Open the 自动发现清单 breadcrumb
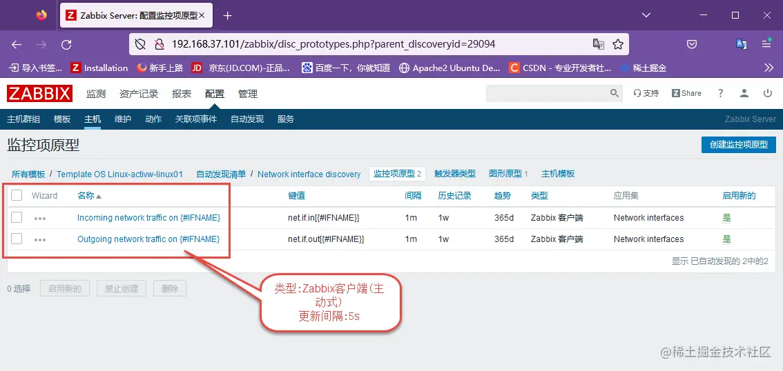 click(x=221, y=174)
